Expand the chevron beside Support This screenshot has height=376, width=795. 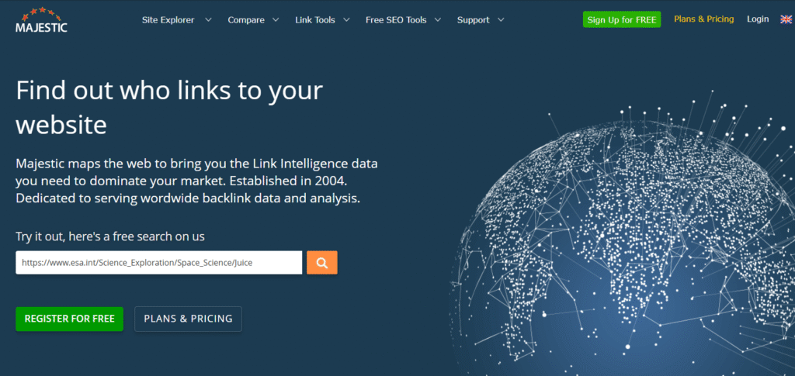[501, 20]
